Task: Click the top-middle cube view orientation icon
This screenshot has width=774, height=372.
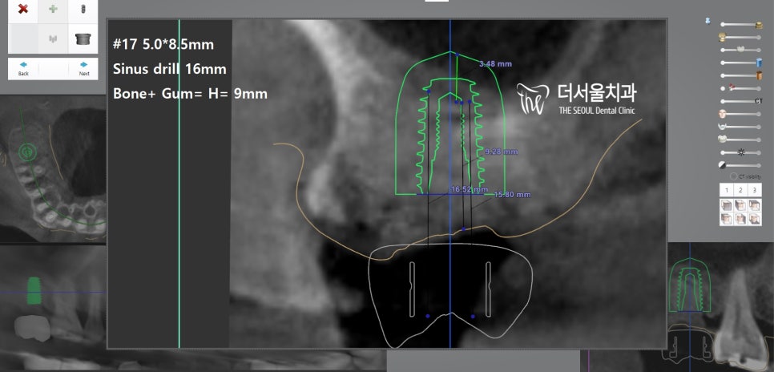Action: (x=740, y=205)
